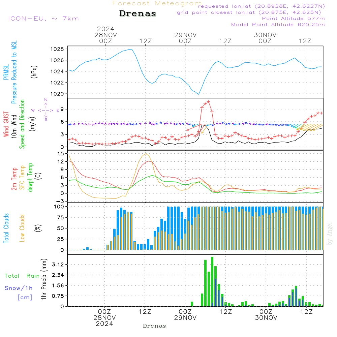337x337 pixels.
Task: Click 'Point Altitude 577m' text
Action: pos(293,19)
